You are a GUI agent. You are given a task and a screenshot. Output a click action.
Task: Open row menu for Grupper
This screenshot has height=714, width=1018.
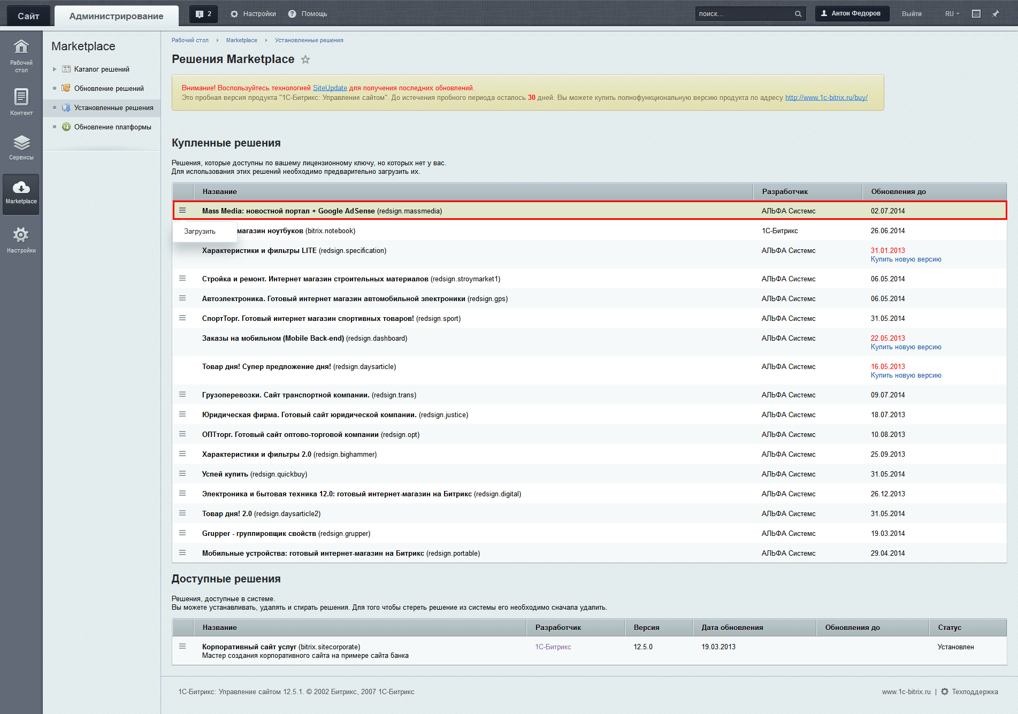182,533
